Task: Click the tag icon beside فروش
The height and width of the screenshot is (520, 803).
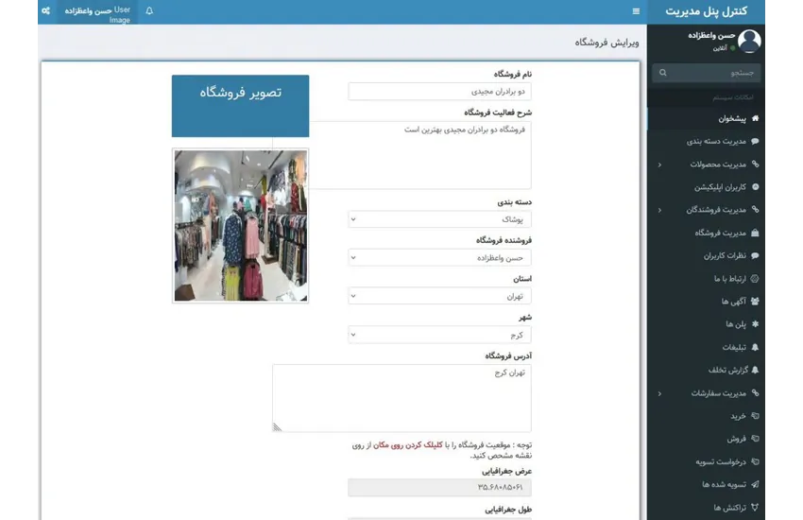Action: (755, 439)
